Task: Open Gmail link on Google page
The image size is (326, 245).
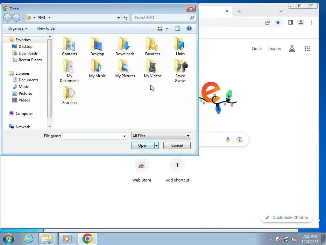Action: tap(257, 48)
